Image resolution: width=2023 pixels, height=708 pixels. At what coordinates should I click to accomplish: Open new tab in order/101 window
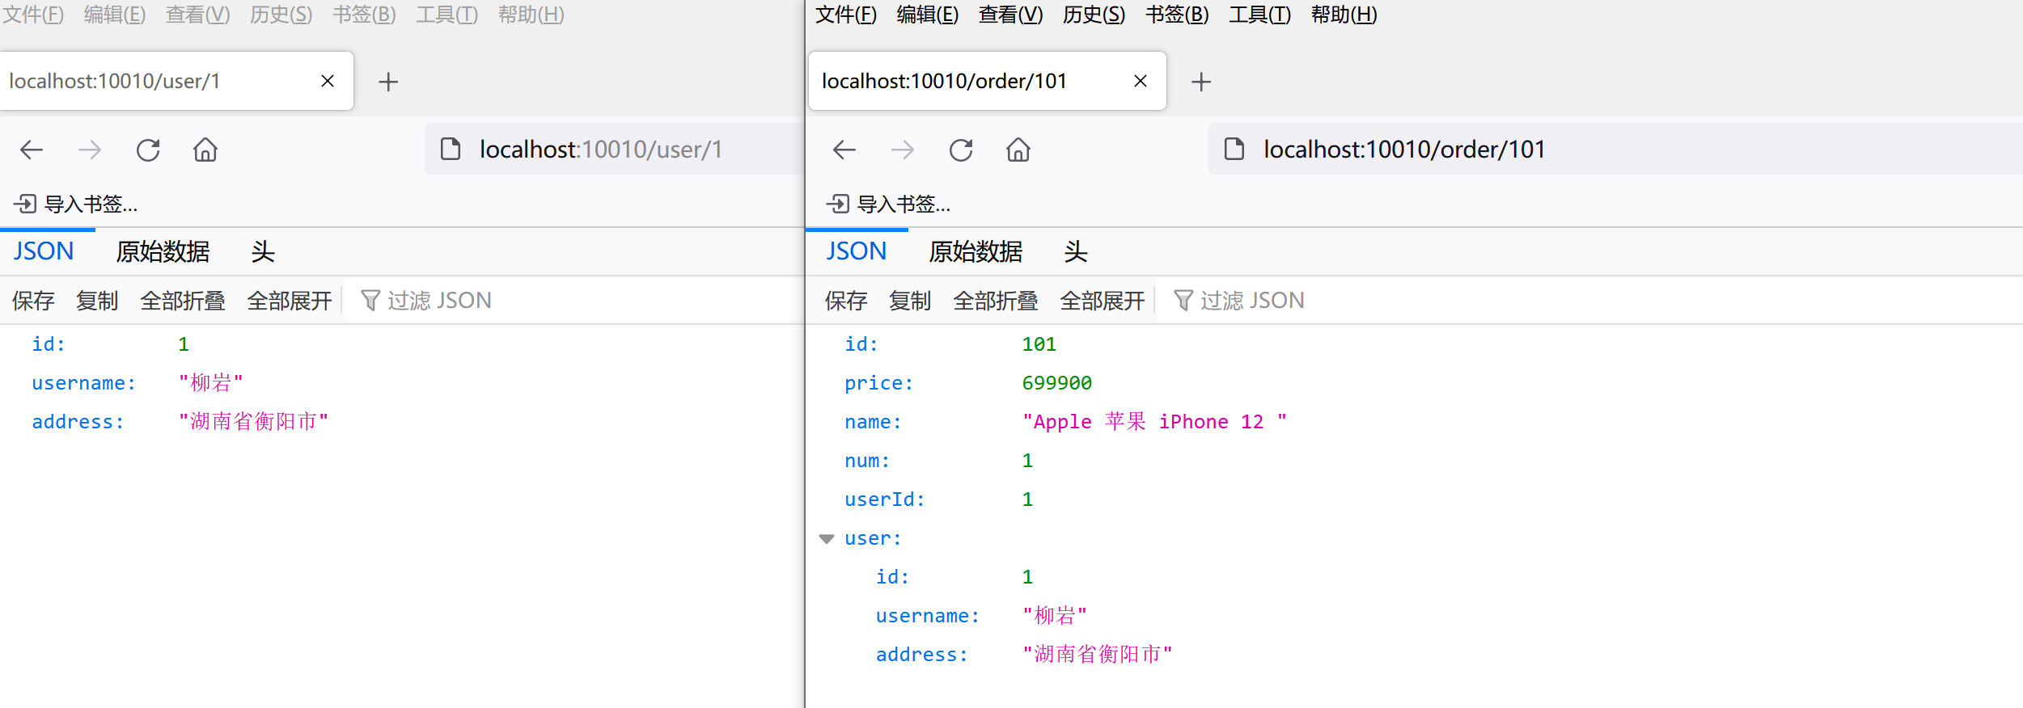tap(1201, 82)
